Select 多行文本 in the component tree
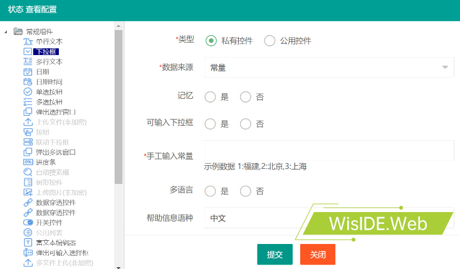460x269 pixels. pyautogui.click(x=49, y=62)
